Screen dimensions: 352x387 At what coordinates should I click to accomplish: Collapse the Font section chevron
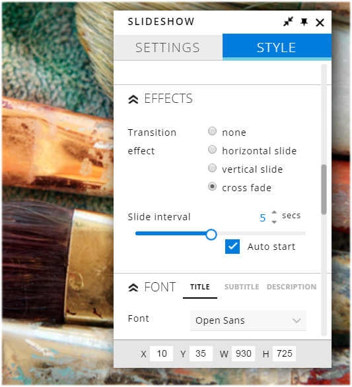[x=133, y=287]
